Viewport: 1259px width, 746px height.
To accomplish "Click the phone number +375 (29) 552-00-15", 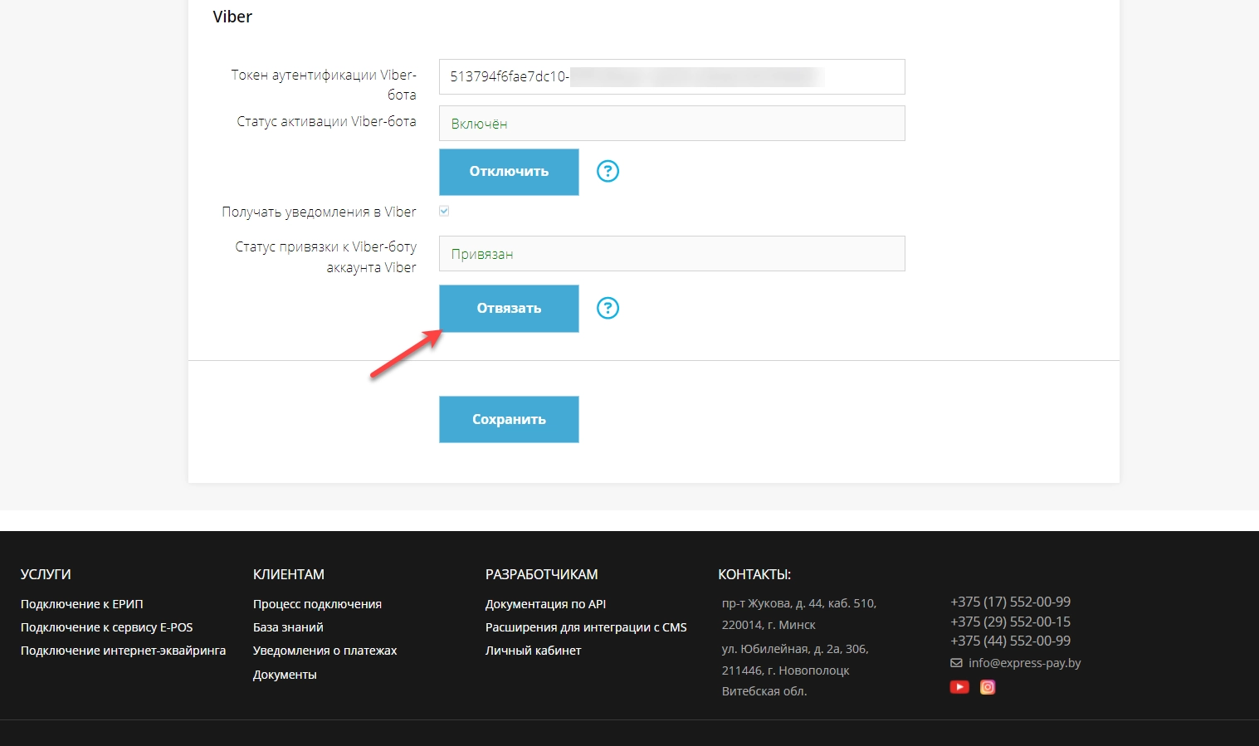I will pos(1010,622).
